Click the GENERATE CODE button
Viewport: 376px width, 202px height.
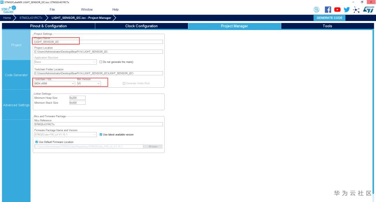click(329, 18)
